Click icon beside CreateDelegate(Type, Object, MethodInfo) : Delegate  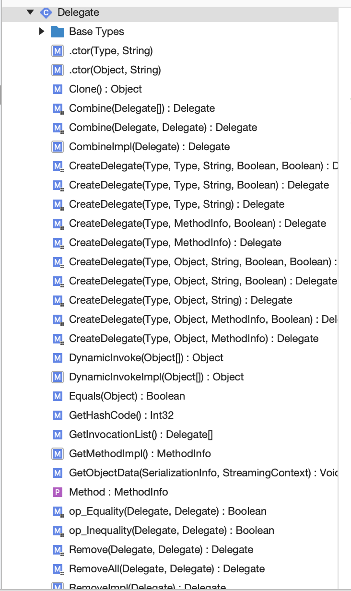pos(58,339)
